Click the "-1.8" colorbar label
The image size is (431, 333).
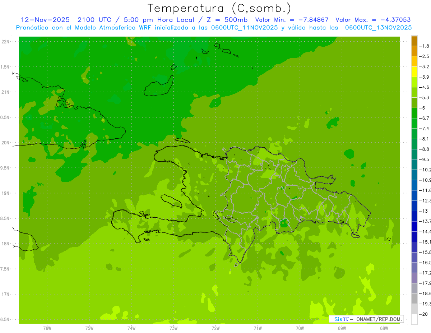(x=425, y=46)
